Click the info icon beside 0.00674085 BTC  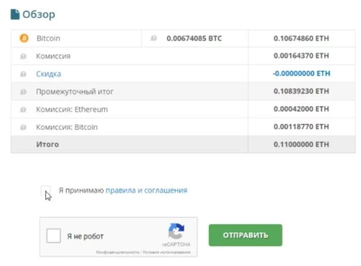(154, 38)
